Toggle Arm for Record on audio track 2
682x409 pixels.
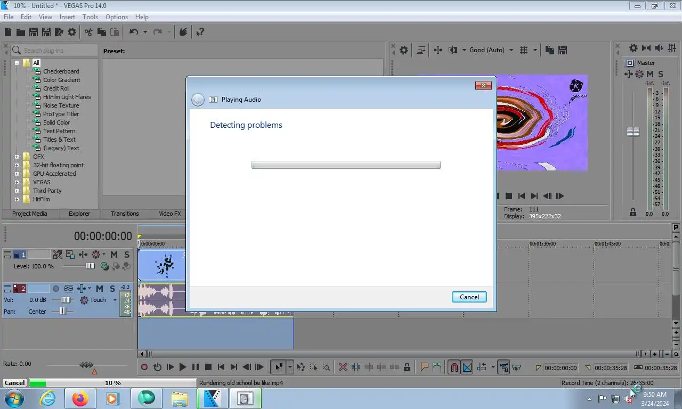56,289
